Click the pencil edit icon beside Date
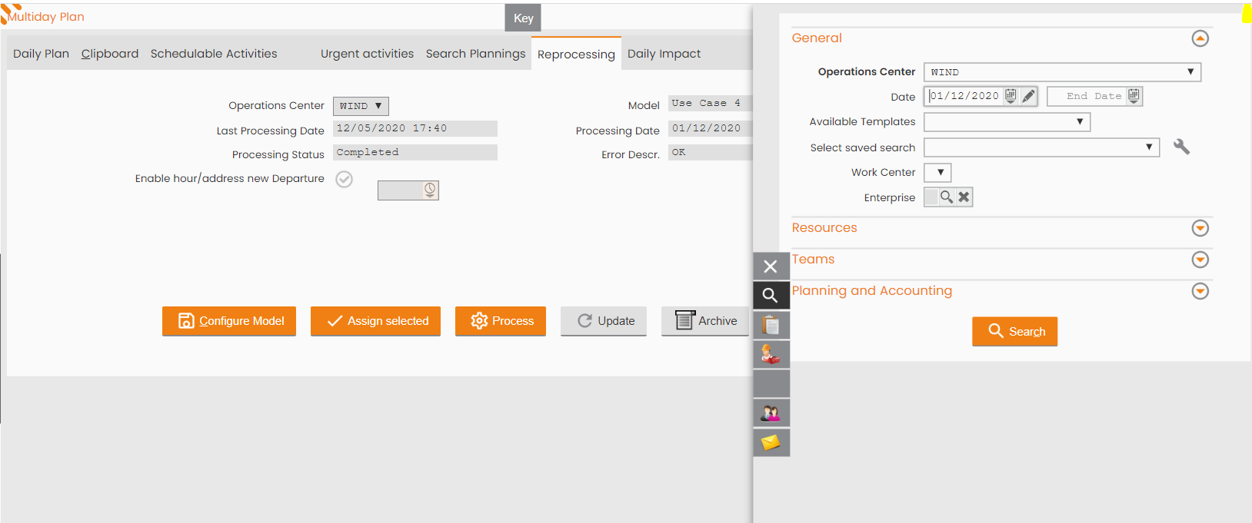The image size is (1252, 523). pyautogui.click(x=1028, y=96)
